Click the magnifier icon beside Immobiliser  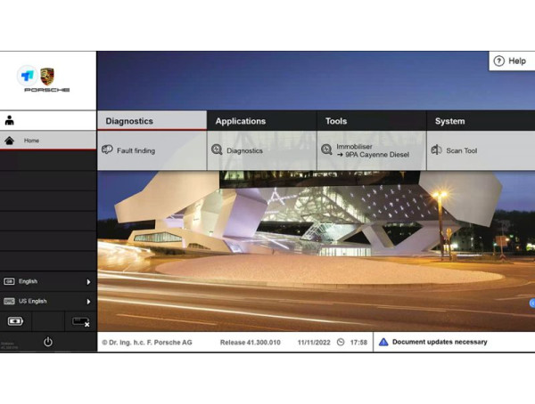coord(326,150)
